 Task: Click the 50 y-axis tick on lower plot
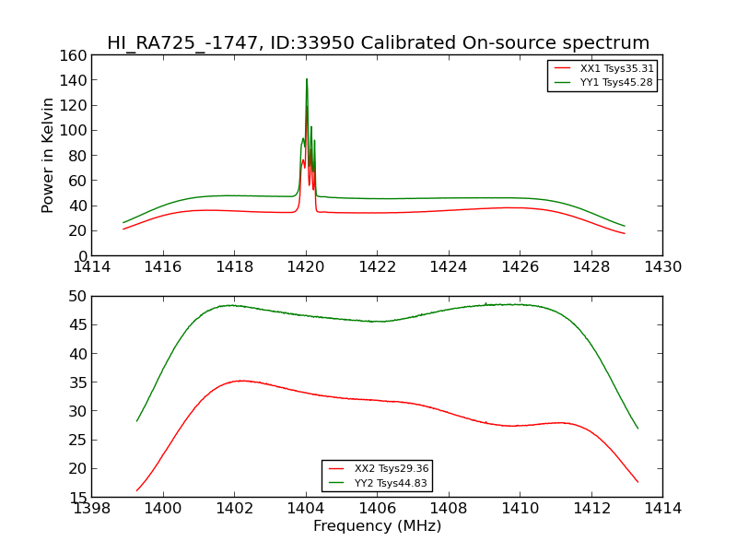(78, 296)
